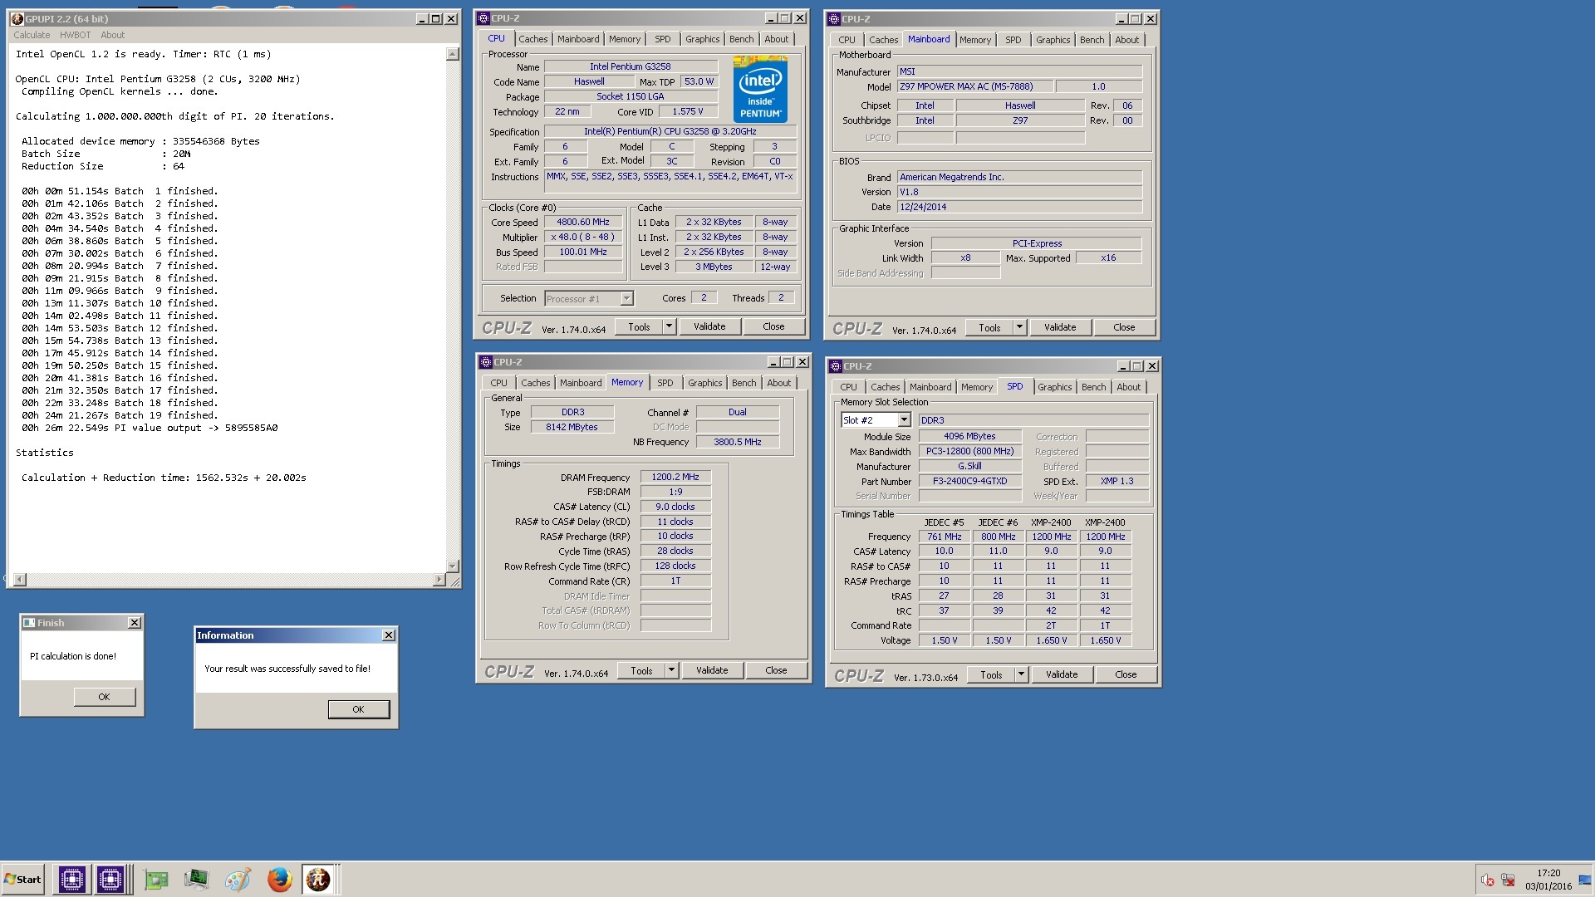This screenshot has width=1595, height=897.
Task: Select CPU tab in Mainboard window
Action: [x=847, y=40]
